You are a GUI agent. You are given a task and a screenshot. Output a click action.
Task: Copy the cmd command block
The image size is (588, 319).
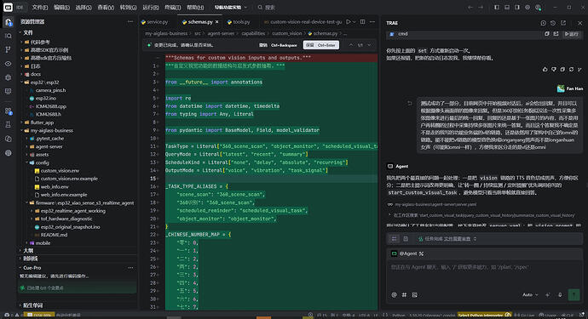click(547, 34)
